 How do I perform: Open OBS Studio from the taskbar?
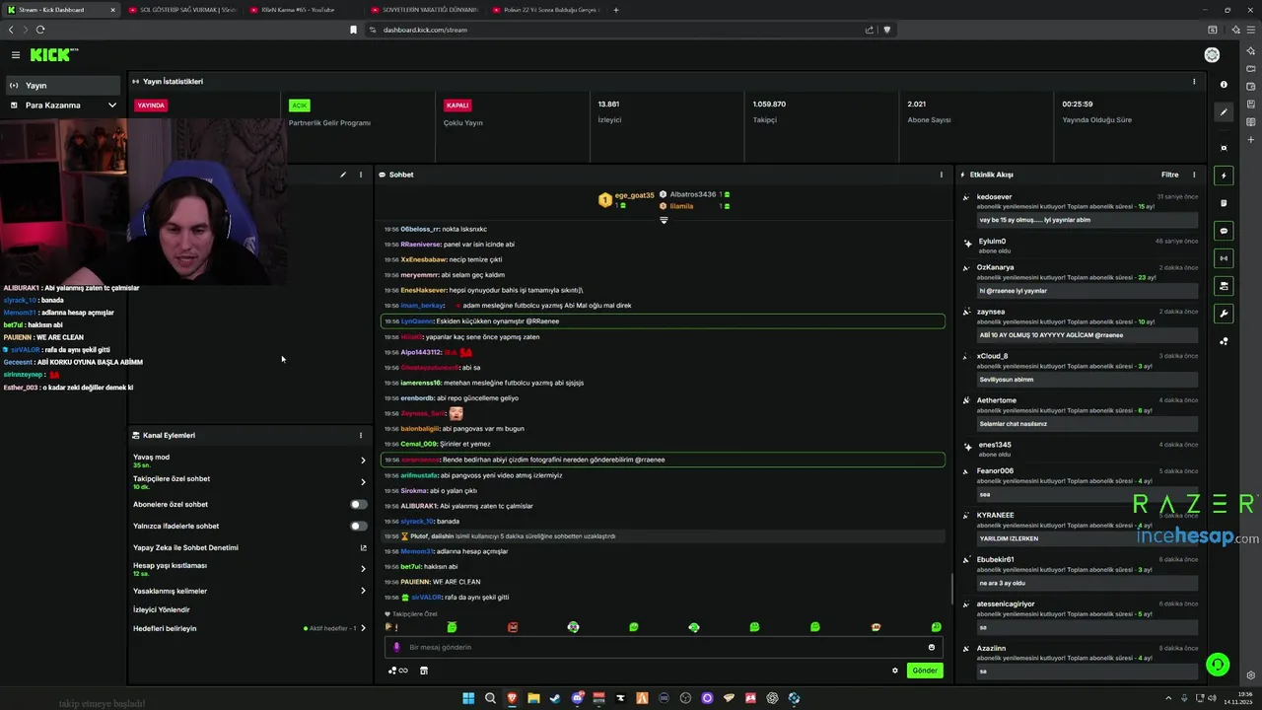click(685, 698)
